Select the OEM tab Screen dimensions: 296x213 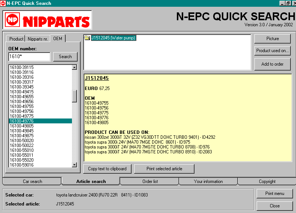coord(58,38)
